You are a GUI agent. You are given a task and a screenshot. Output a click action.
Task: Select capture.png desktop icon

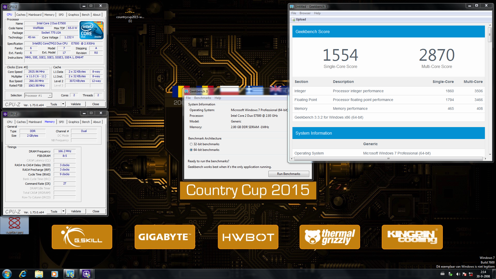click(x=14, y=225)
